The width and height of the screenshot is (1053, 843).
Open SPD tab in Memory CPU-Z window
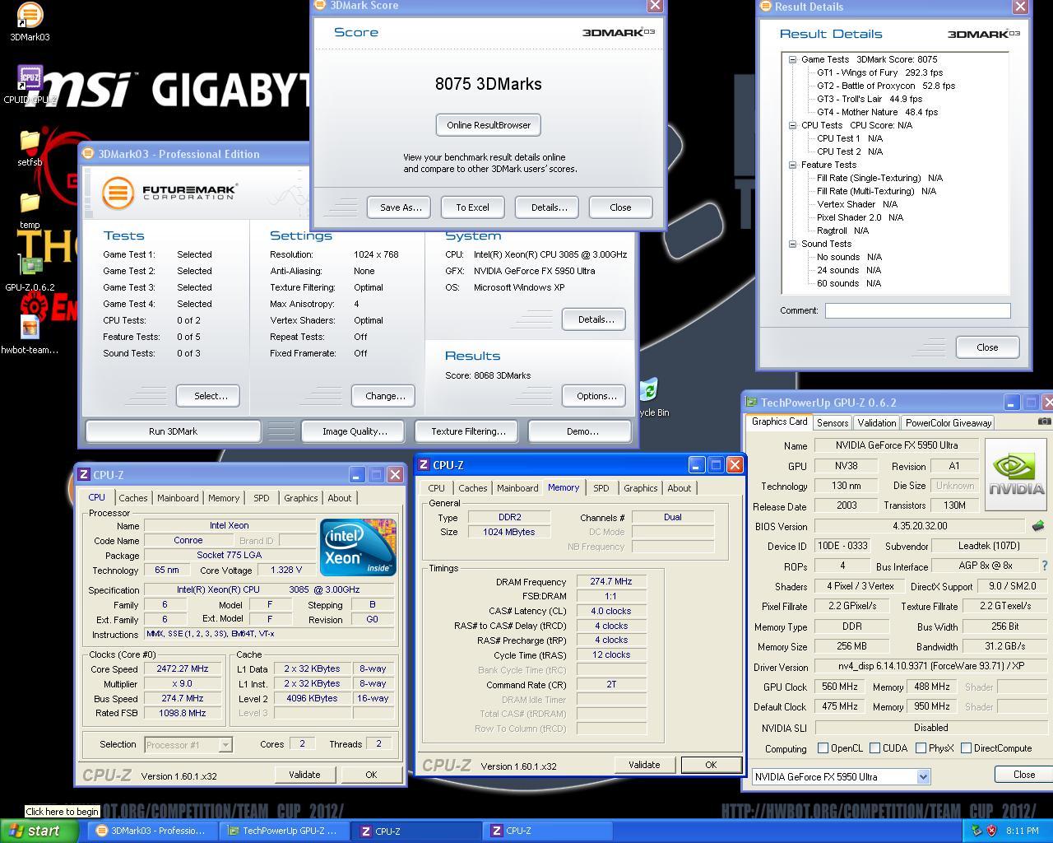[601, 488]
